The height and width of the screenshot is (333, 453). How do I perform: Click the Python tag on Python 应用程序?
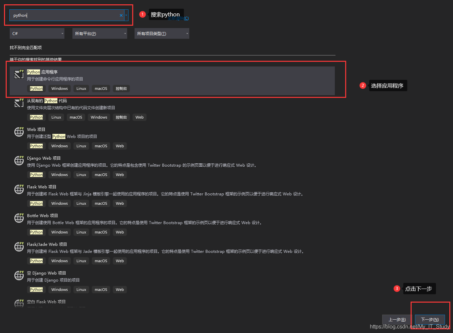click(x=36, y=89)
